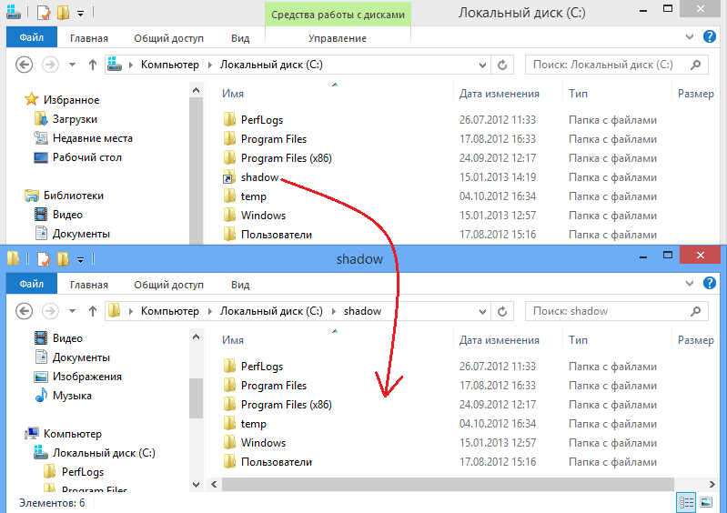Image resolution: width=727 pixels, height=513 pixels.
Task: Switch to Общий доступ tab in top window
Action: click(168, 38)
